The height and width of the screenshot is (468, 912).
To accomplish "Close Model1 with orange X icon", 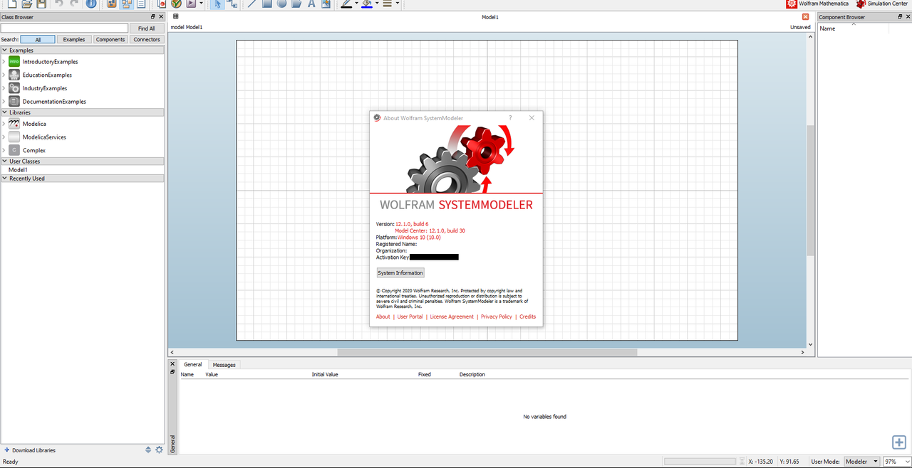I will (x=805, y=16).
